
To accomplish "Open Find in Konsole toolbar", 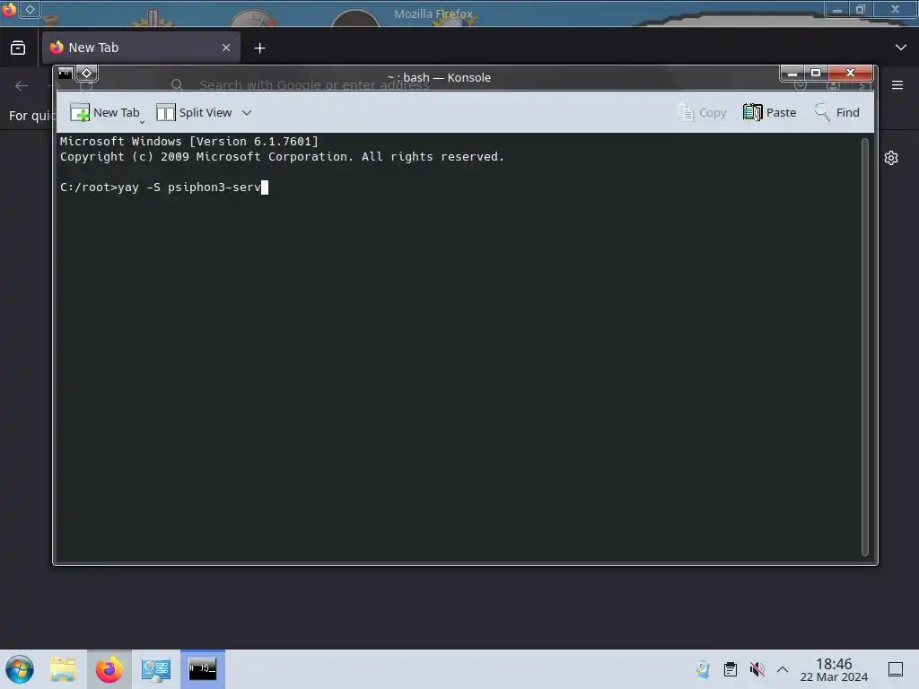I will click(837, 112).
